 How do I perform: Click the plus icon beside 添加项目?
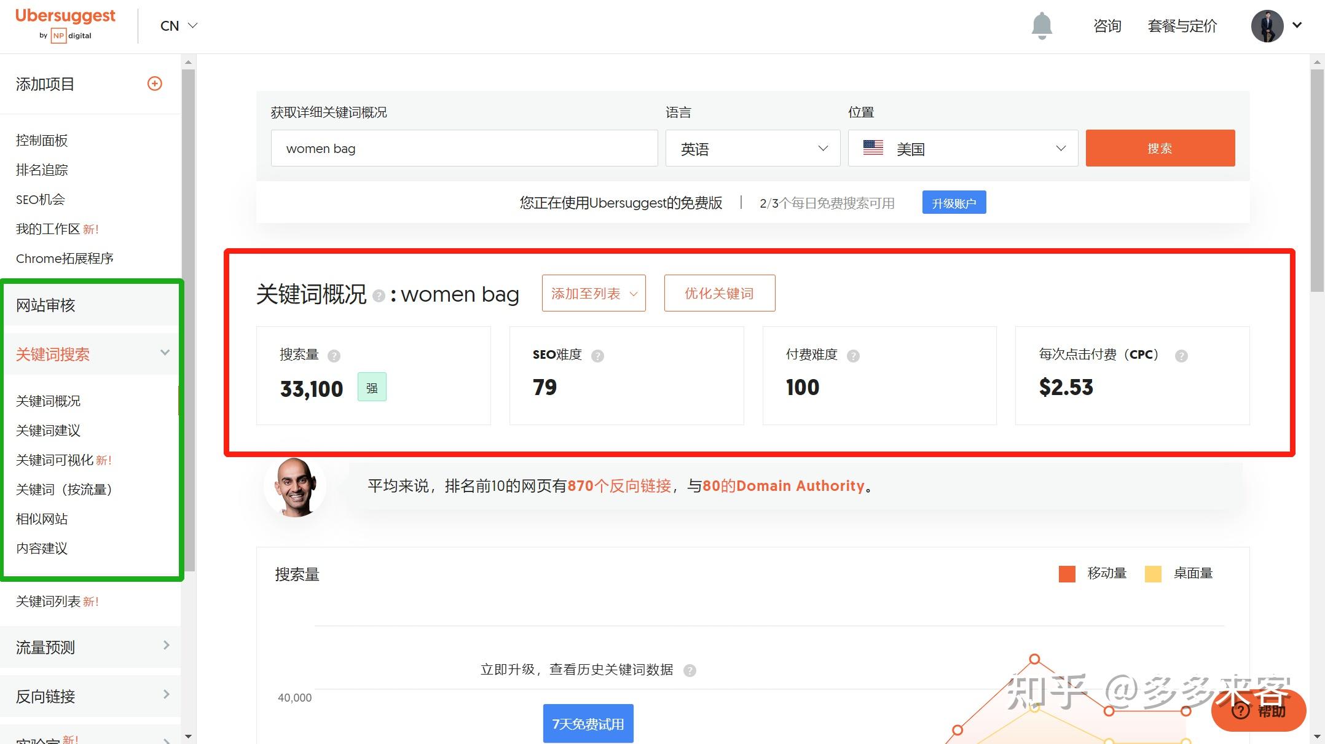tap(155, 84)
